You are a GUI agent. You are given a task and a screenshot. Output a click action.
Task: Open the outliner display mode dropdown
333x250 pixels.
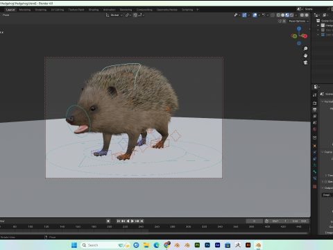pos(325,15)
